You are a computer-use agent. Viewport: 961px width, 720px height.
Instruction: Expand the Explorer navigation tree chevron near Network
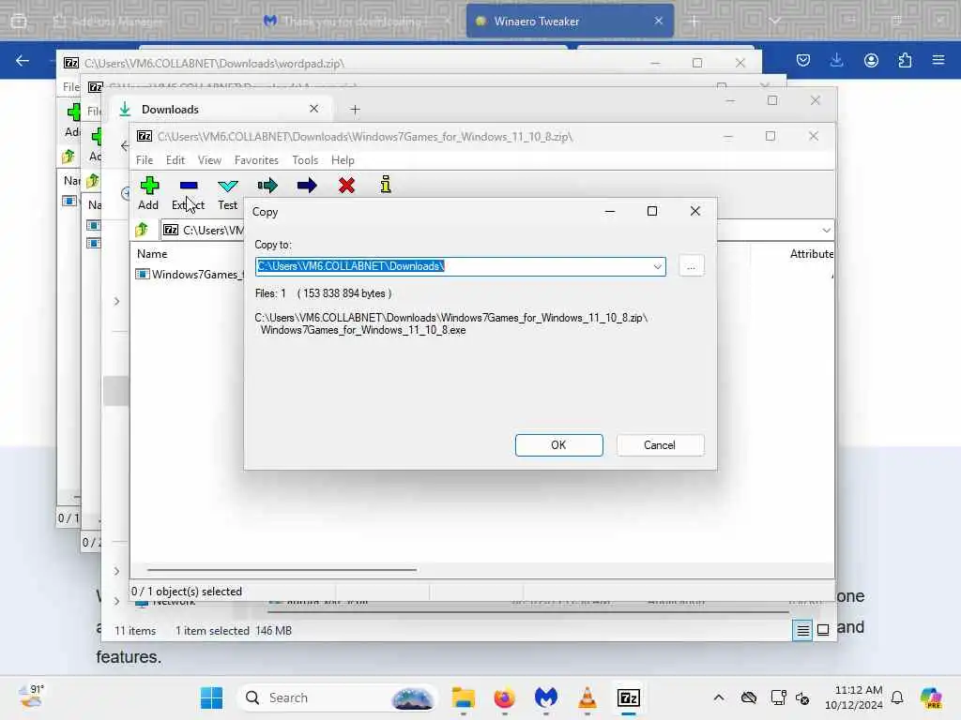116,601
